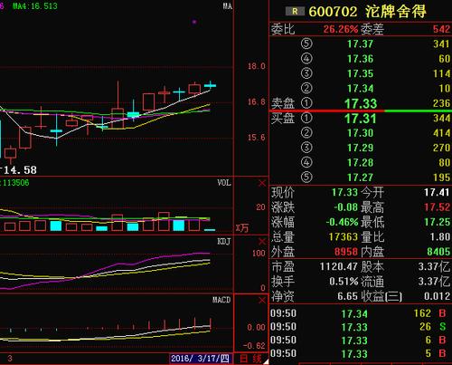Click the date label 2016/ 3/17/四

(200, 359)
